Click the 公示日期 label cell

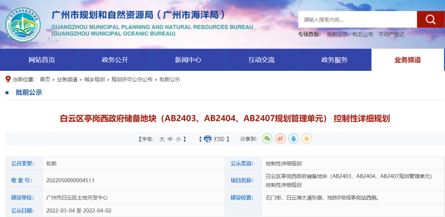click(24, 210)
